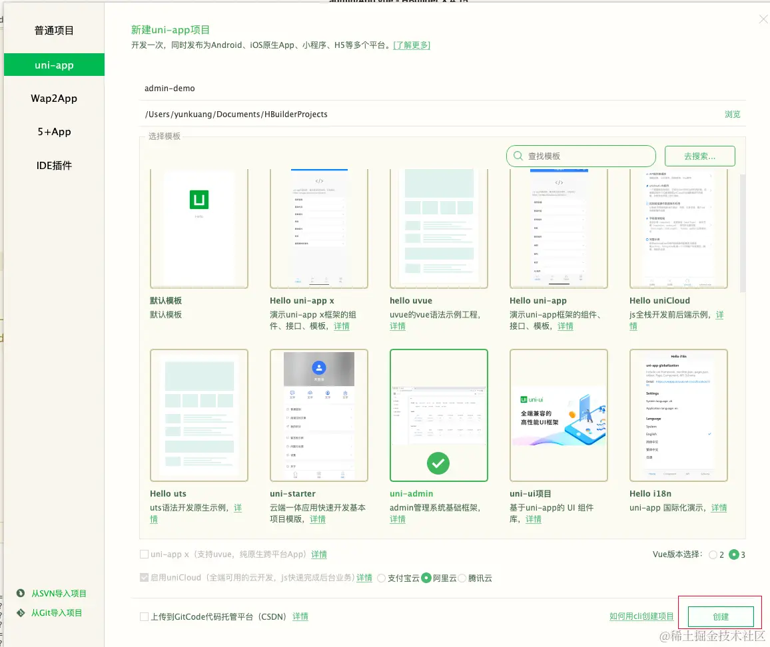Open the 了解更多 link

(x=412, y=45)
